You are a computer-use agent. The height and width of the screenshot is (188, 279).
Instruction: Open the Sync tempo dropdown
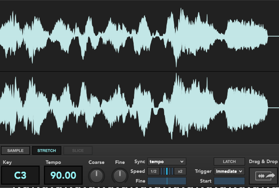pos(166,162)
